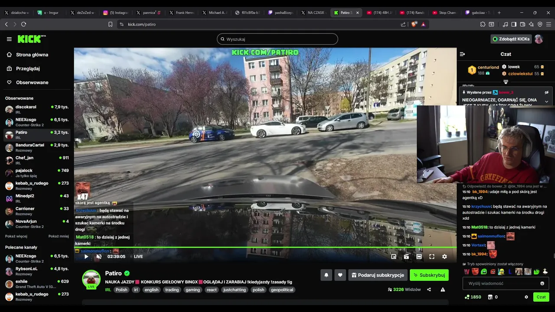
Task: Open picture-in-picture mini player
Action: coord(394,257)
